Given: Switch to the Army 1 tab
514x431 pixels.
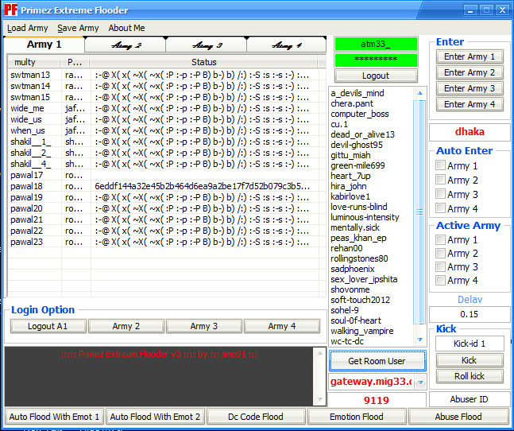Looking at the screenshot, I should click(44, 45).
